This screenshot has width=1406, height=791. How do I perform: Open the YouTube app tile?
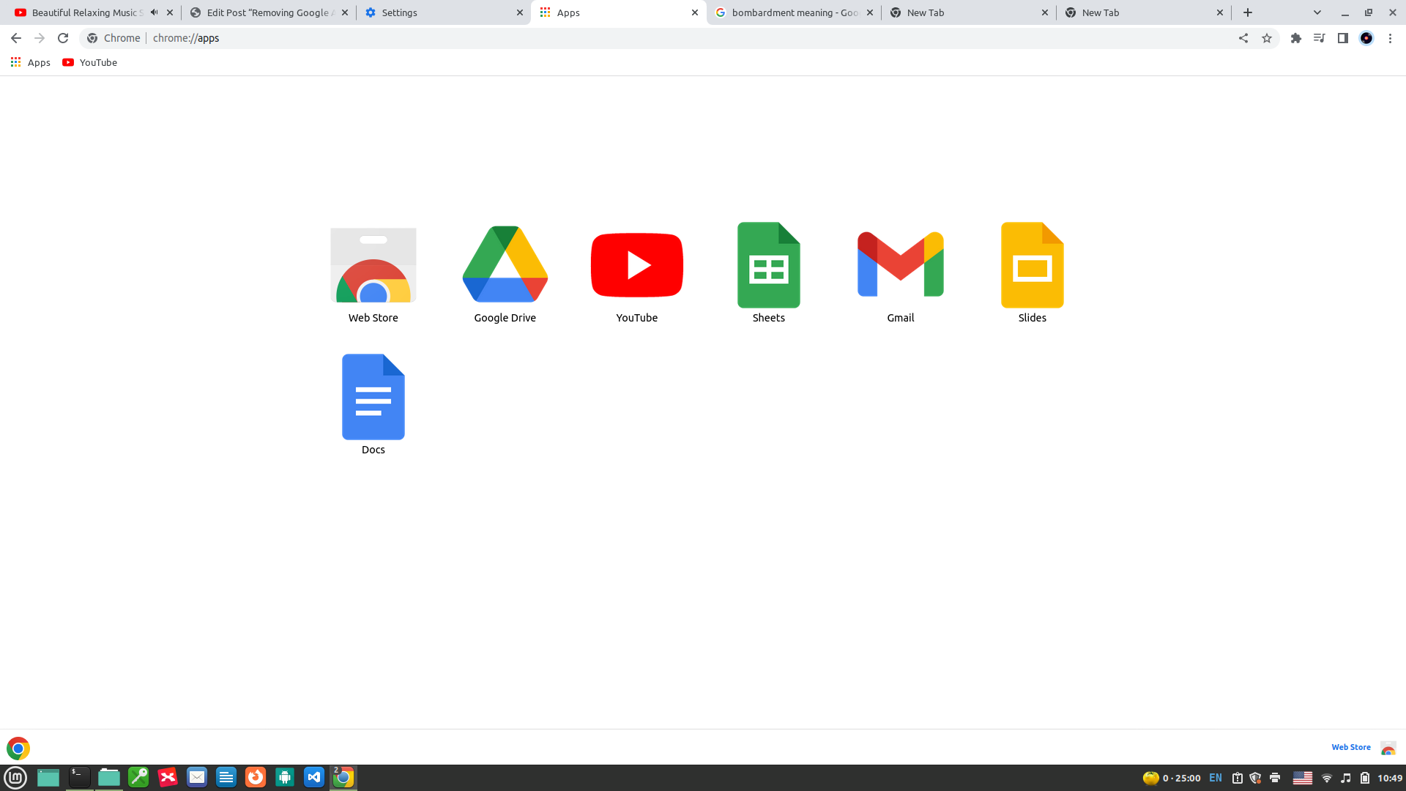(x=637, y=265)
